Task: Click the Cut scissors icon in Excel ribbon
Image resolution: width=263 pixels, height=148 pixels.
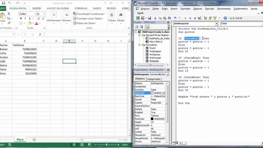Action: point(9,14)
